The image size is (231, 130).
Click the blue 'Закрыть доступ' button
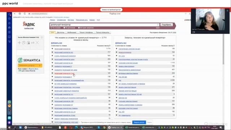139,122
